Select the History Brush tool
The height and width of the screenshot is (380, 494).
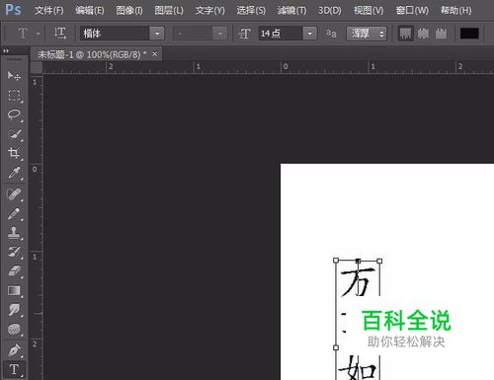tap(14, 252)
